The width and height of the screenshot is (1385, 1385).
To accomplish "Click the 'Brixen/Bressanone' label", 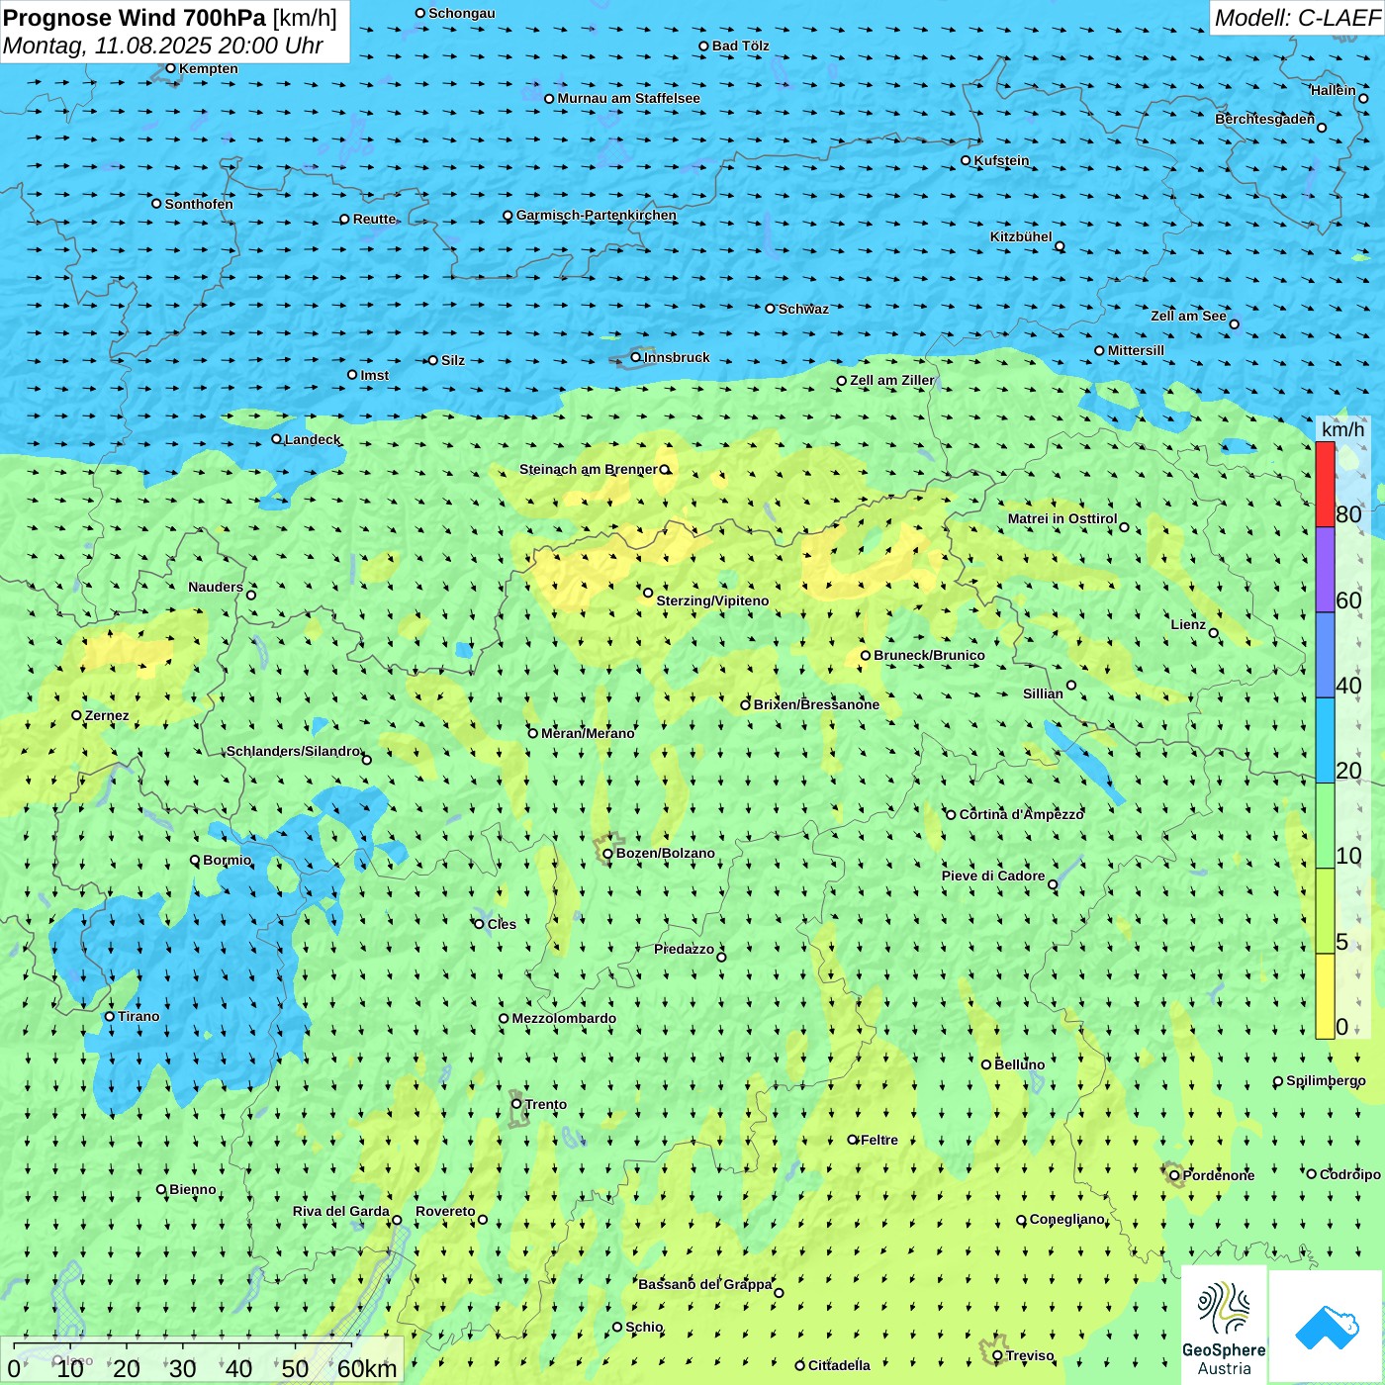I will coord(816,704).
